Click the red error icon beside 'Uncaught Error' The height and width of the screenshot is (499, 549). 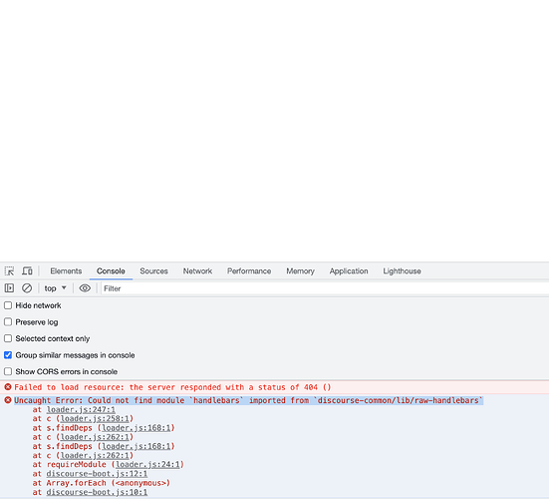(8, 400)
